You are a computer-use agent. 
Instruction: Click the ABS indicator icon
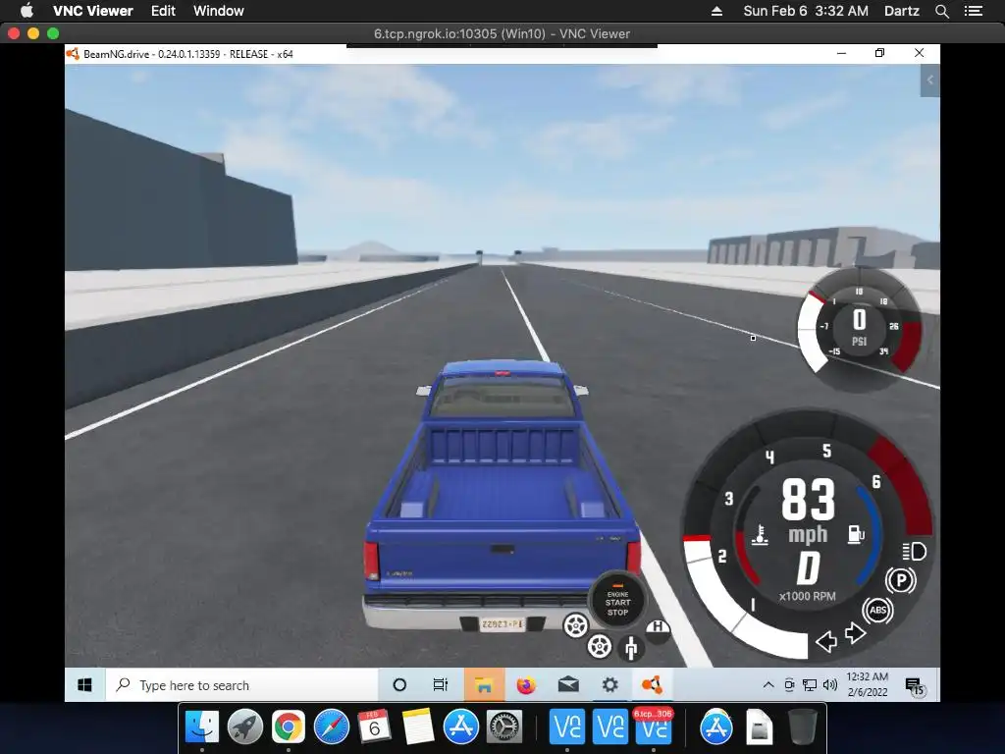pos(877,611)
